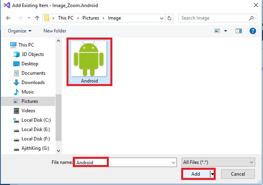
Task: Click the Cancel button
Action: tap(238, 174)
